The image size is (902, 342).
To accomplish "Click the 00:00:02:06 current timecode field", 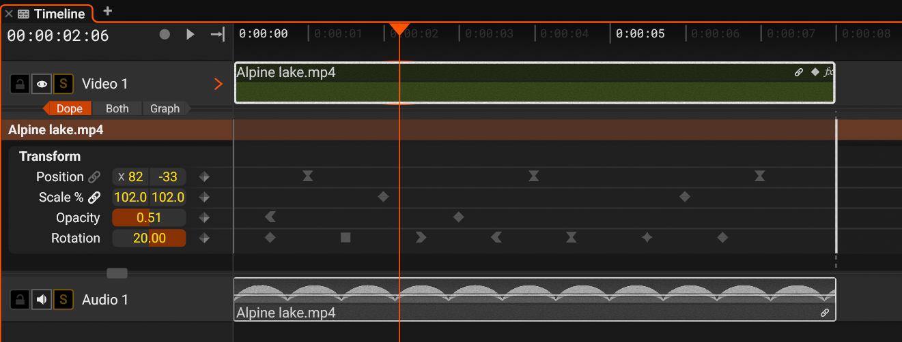I will tap(58, 35).
